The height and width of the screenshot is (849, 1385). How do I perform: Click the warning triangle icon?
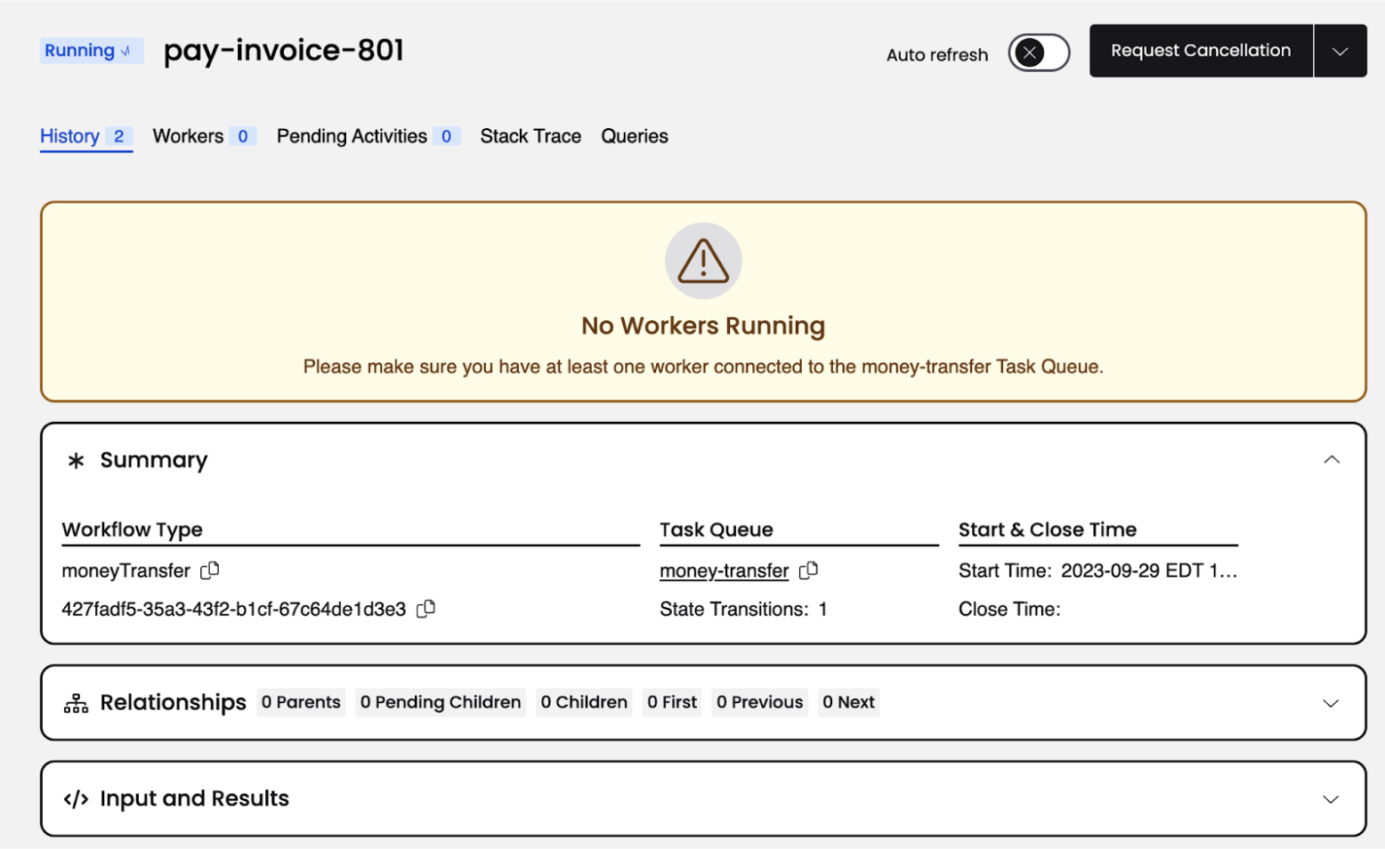[703, 261]
